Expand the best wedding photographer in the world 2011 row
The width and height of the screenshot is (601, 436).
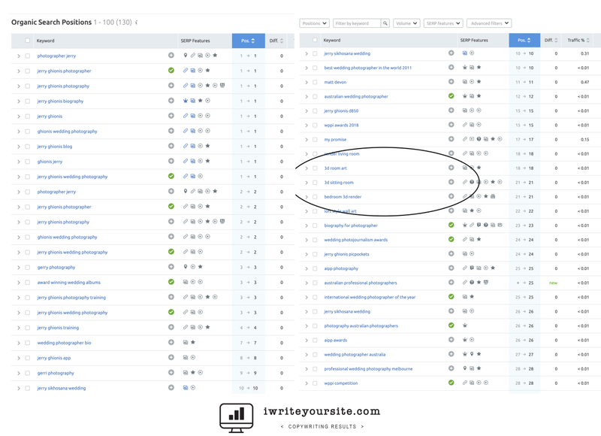pyautogui.click(x=307, y=68)
